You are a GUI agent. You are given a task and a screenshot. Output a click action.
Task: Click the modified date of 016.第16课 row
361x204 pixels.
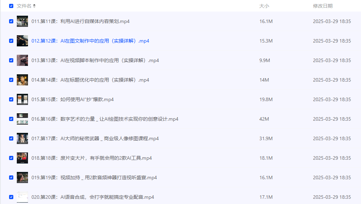tap(332, 119)
